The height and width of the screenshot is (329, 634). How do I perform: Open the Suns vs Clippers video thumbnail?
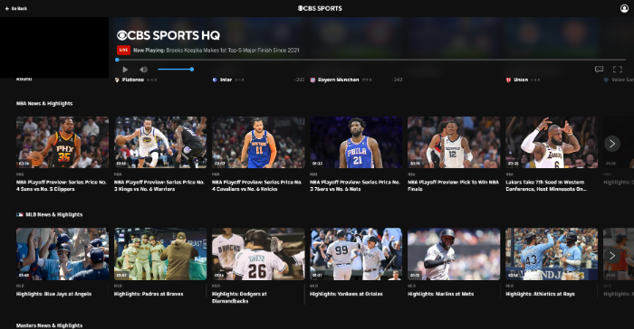point(62,142)
